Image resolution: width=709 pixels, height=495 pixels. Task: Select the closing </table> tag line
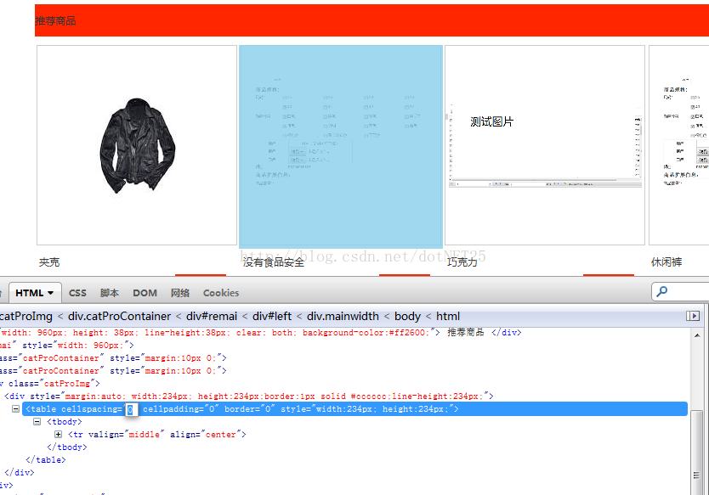[46, 459]
